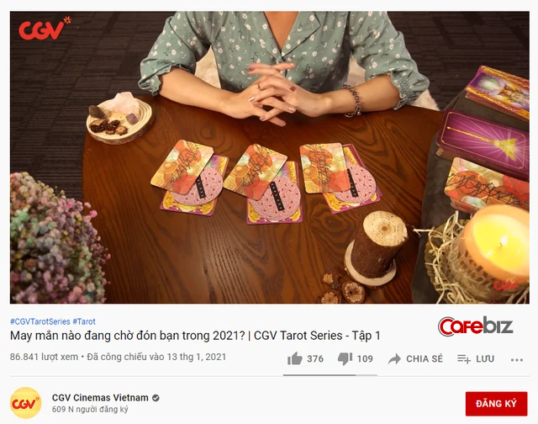
Task: Click the CGV logo in video corner
Action: pyautogui.click(x=45, y=28)
